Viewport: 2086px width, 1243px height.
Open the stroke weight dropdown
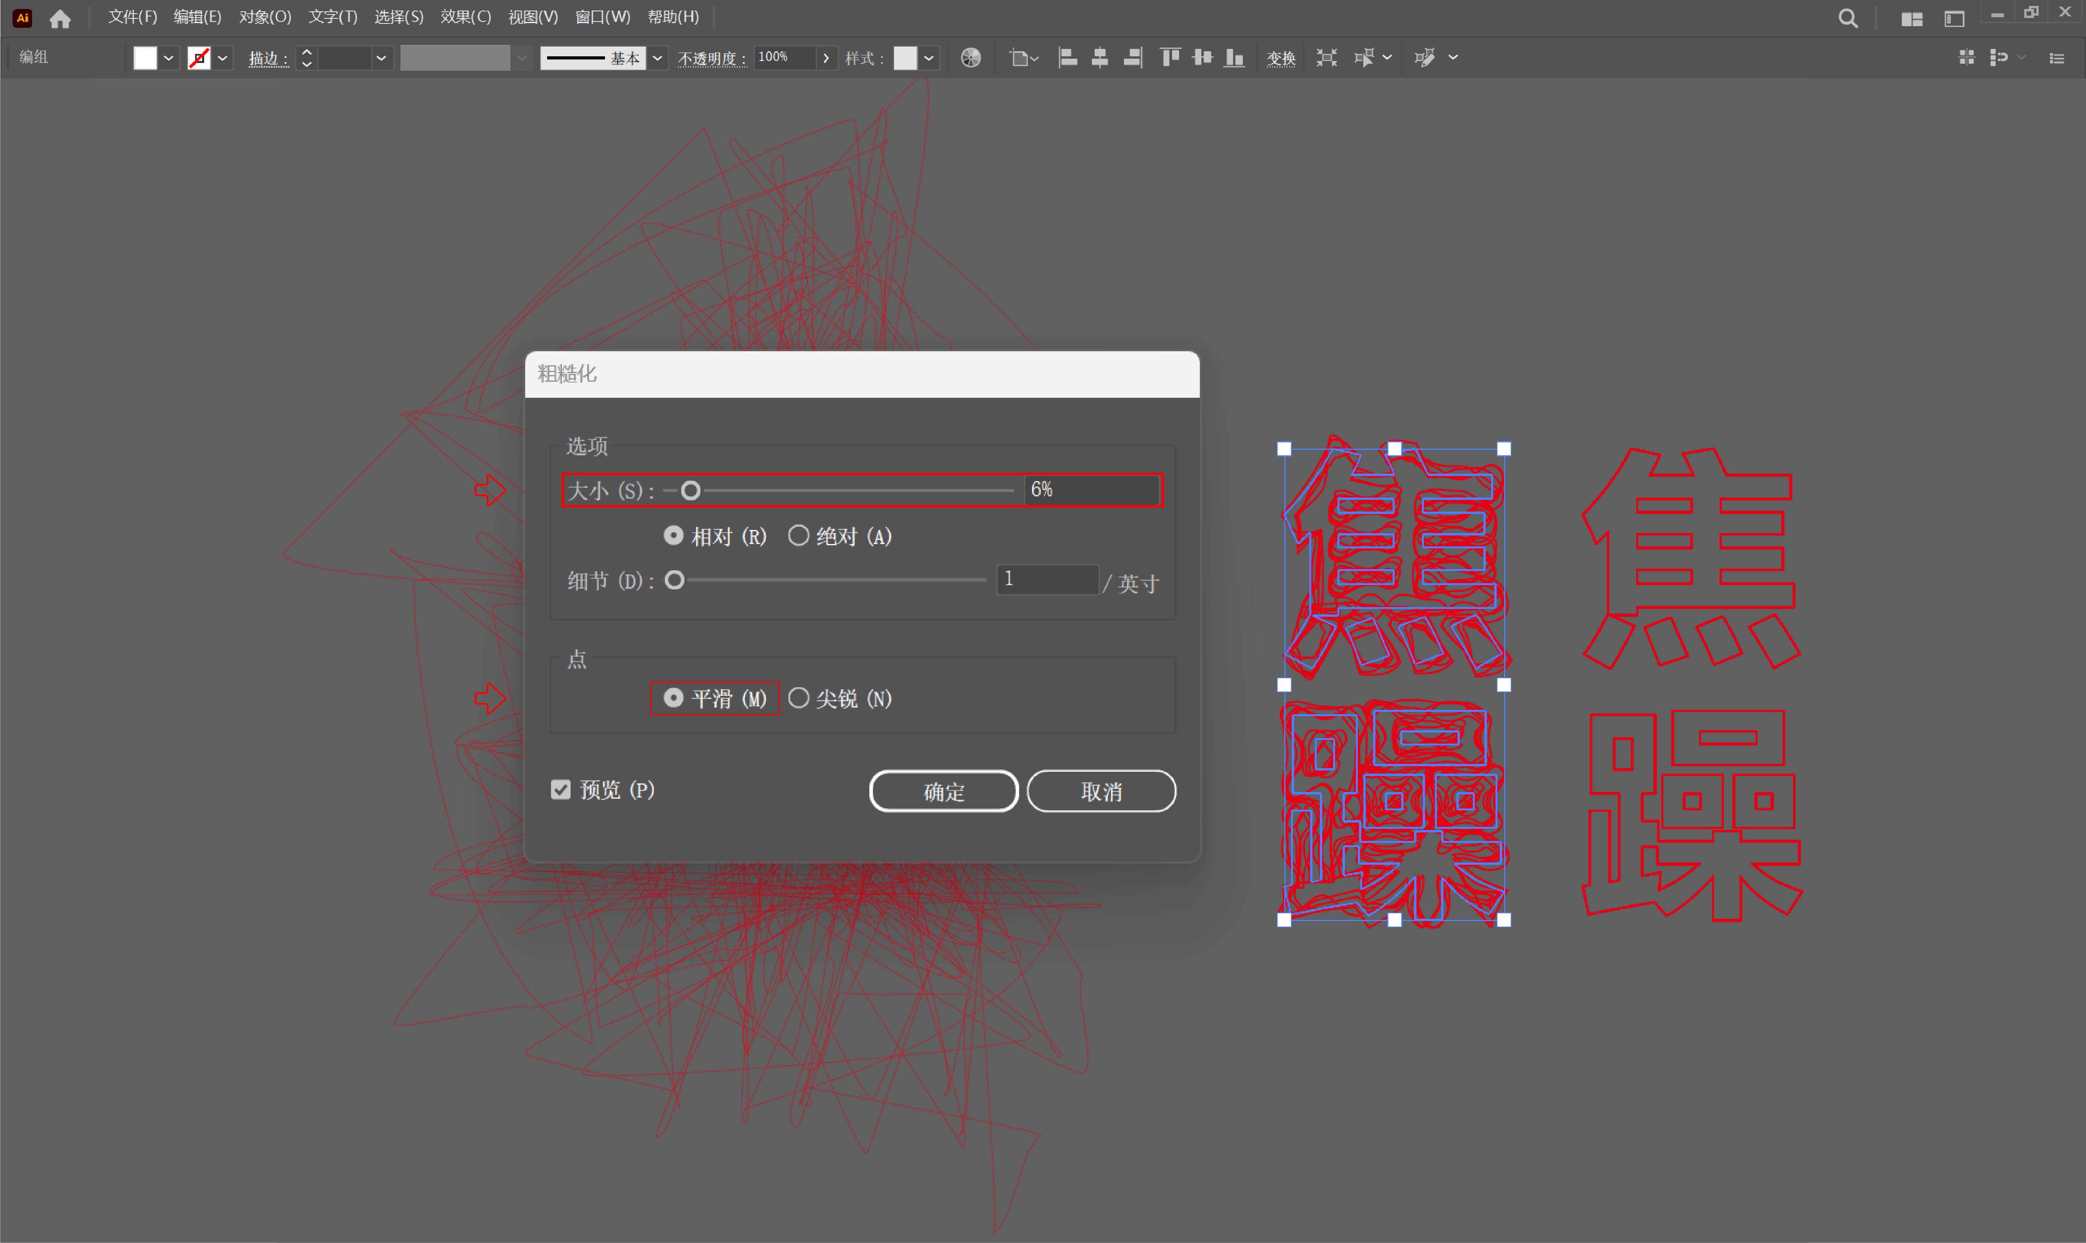[x=381, y=58]
